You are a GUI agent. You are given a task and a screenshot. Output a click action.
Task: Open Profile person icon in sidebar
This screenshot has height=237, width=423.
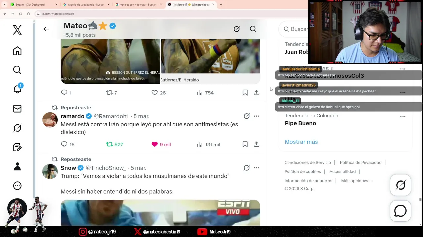pos(17,166)
